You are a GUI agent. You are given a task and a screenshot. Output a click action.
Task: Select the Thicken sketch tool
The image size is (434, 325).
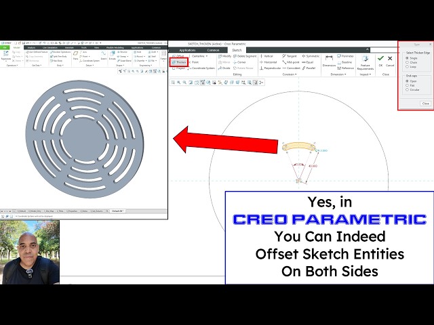click(x=179, y=62)
